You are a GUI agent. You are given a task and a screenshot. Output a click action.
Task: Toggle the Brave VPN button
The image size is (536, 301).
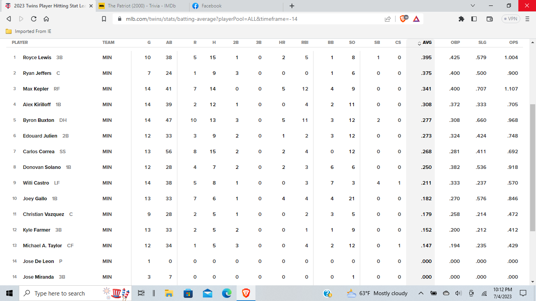(510, 19)
